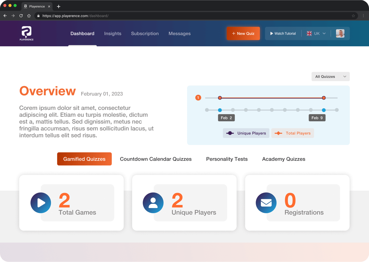Open browser three-dot menu

[363, 16]
